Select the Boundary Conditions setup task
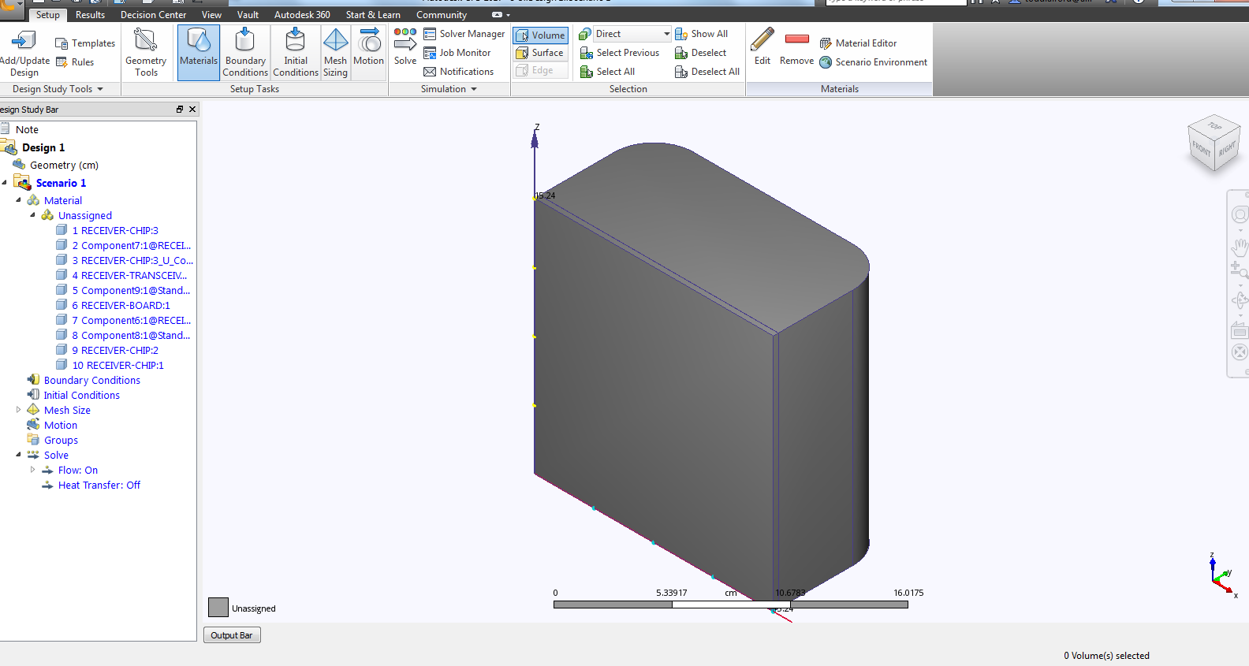Image resolution: width=1249 pixels, height=666 pixels. (x=245, y=52)
